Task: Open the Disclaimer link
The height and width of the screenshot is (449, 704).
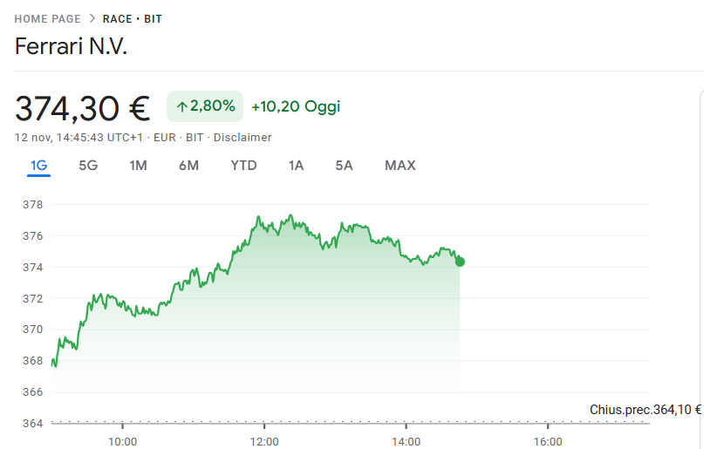Action: point(243,138)
